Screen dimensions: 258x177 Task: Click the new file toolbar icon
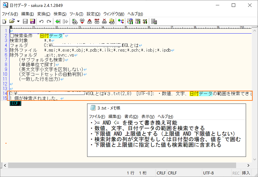pos(4,21)
